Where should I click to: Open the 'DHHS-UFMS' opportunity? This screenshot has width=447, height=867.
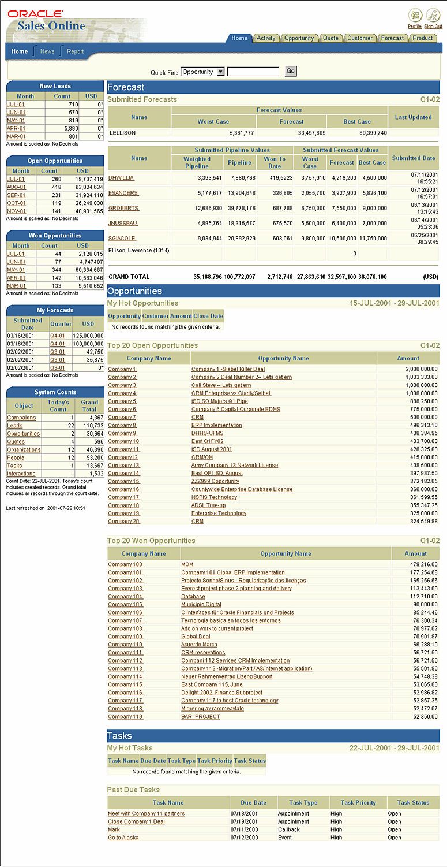coord(208,434)
